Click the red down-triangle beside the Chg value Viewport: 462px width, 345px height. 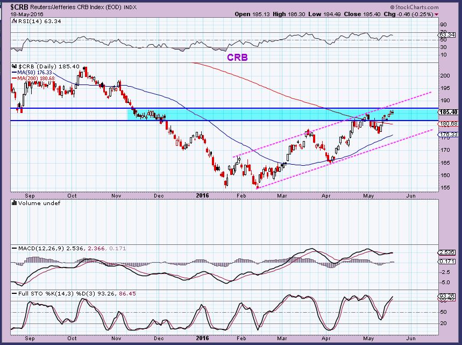[436, 15]
